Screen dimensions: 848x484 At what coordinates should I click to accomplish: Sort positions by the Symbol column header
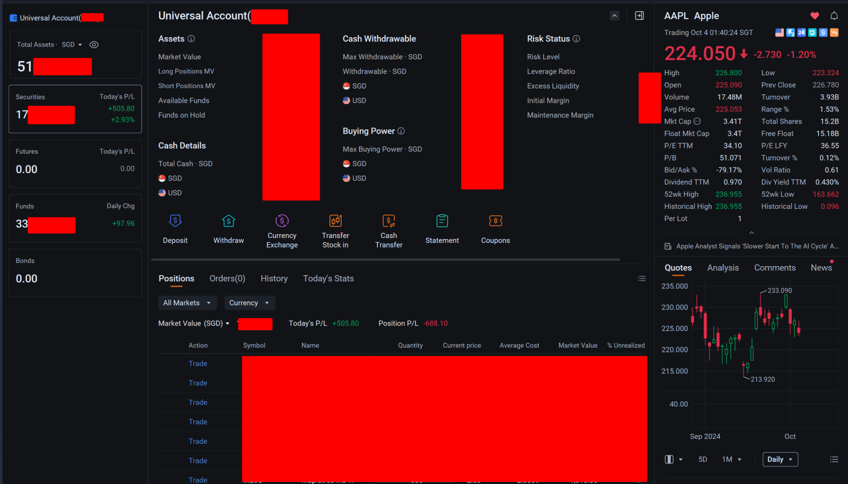[254, 346]
